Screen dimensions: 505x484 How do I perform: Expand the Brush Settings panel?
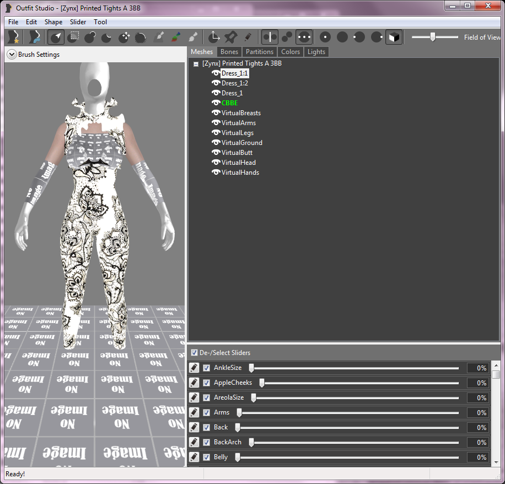point(12,55)
